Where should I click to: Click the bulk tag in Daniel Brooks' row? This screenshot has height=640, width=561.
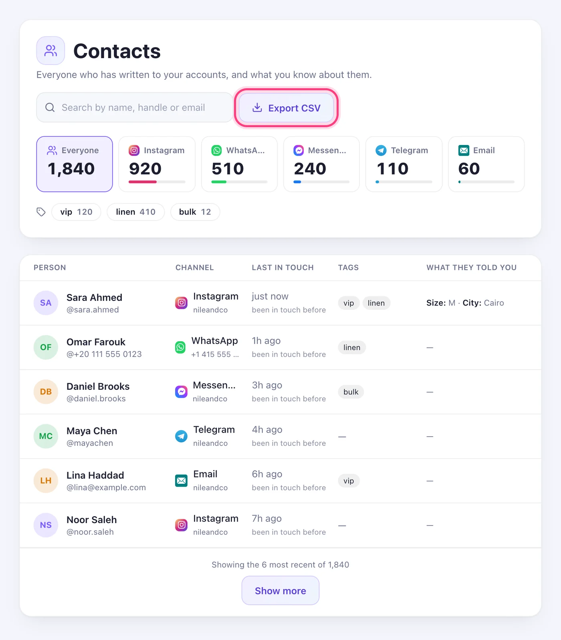click(x=351, y=392)
